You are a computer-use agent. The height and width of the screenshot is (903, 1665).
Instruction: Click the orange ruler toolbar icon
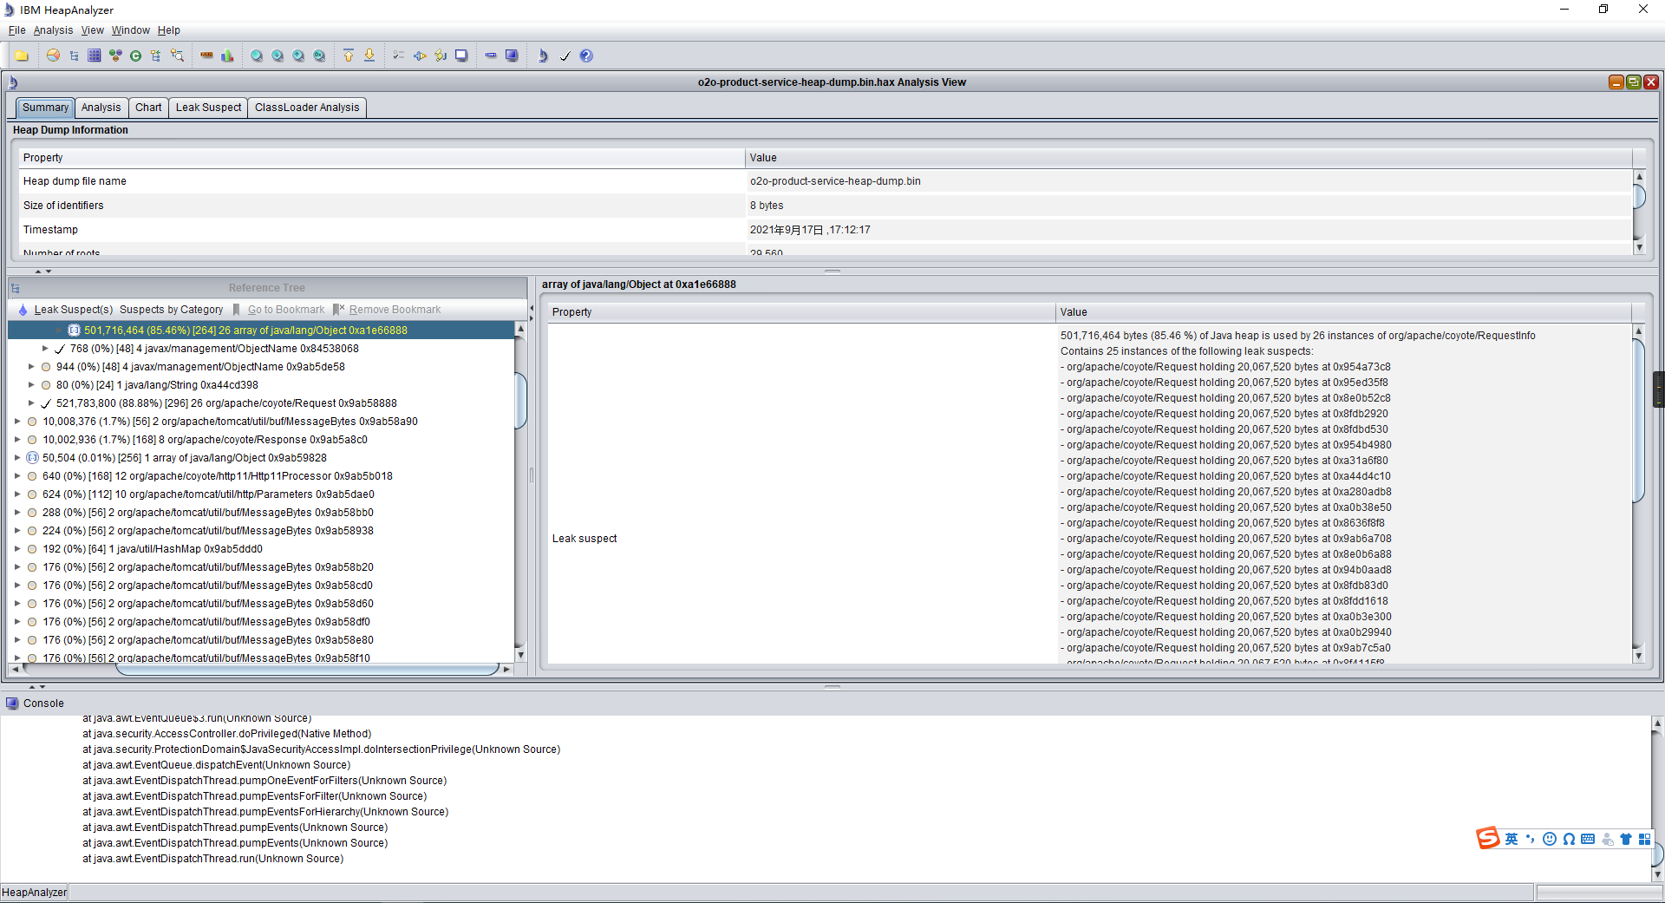point(206,56)
